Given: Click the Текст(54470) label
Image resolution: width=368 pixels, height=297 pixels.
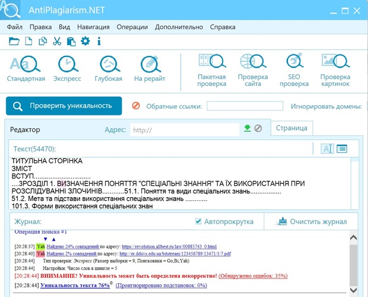Looking at the screenshot, I should pos(35,149).
